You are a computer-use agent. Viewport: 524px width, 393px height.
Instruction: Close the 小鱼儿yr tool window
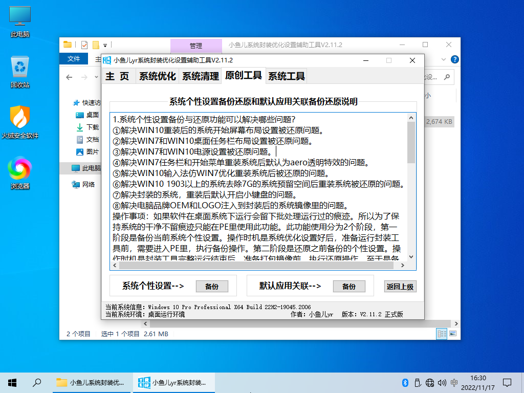(x=412, y=60)
